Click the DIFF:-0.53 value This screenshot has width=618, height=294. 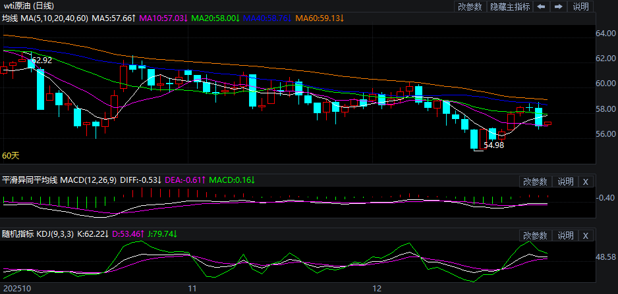[x=141, y=180]
